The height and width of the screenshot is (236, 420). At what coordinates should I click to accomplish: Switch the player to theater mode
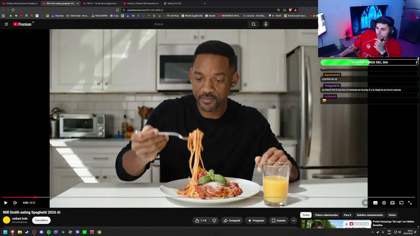pyautogui.click(x=392, y=203)
